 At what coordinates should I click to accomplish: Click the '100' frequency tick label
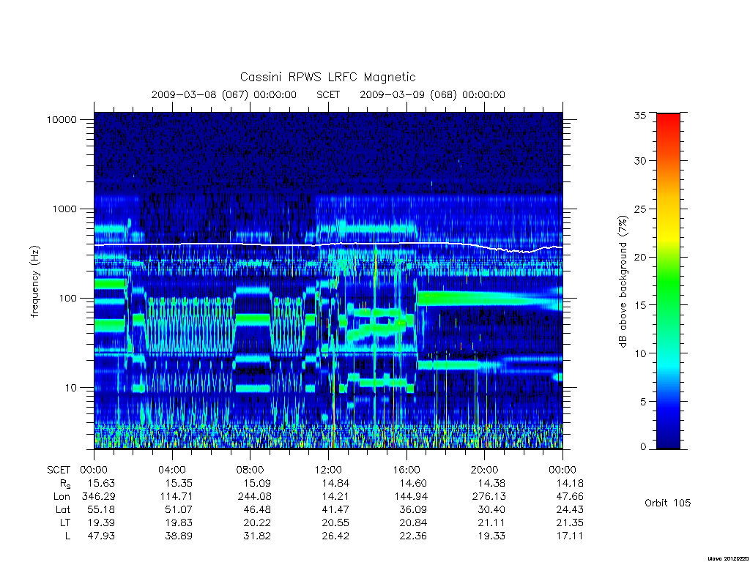pyautogui.click(x=67, y=299)
